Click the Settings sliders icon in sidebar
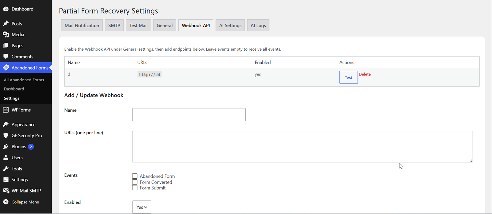 (x=6, y=180)
